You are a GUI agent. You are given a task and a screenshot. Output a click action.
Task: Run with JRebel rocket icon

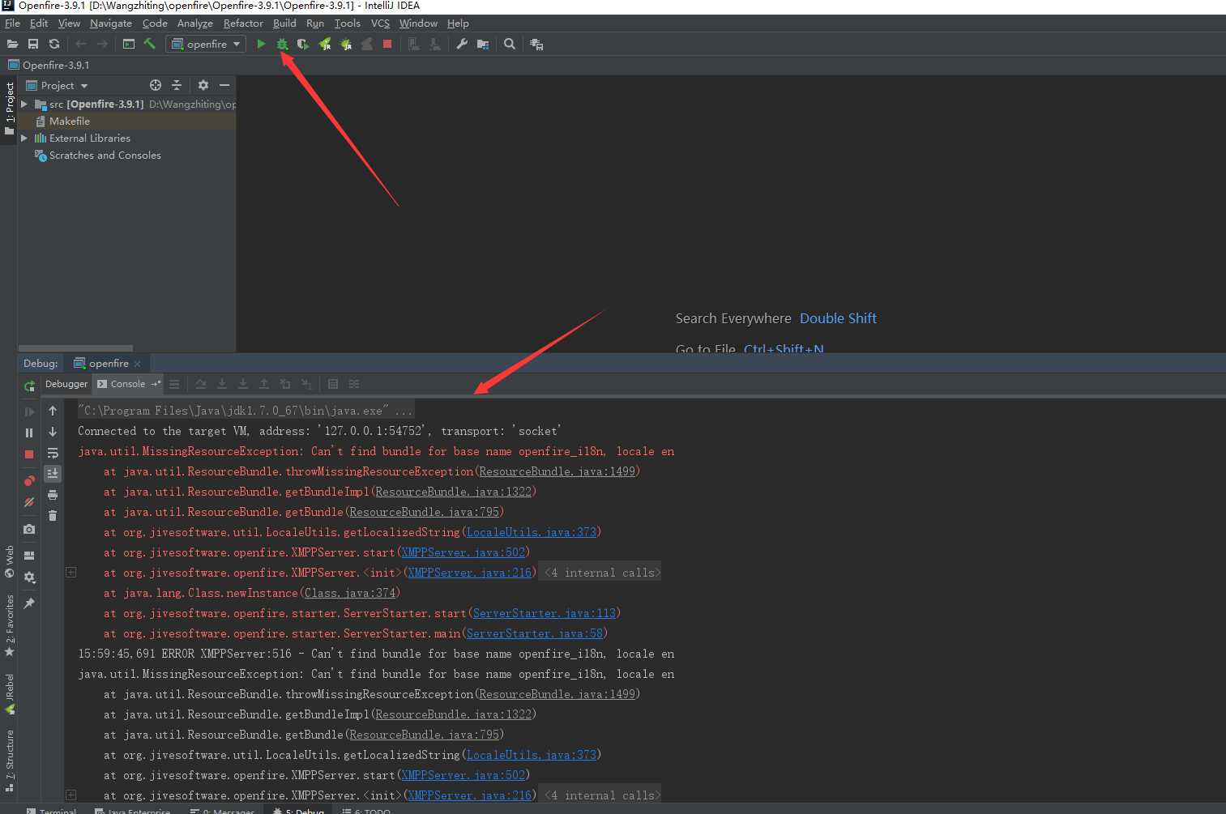pyautogui.click(x=325, y=44)
